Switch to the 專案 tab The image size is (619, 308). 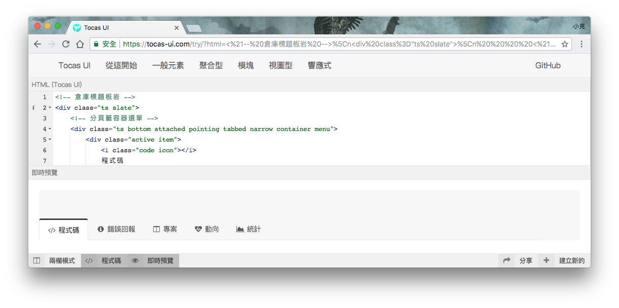tap(165, 229)
